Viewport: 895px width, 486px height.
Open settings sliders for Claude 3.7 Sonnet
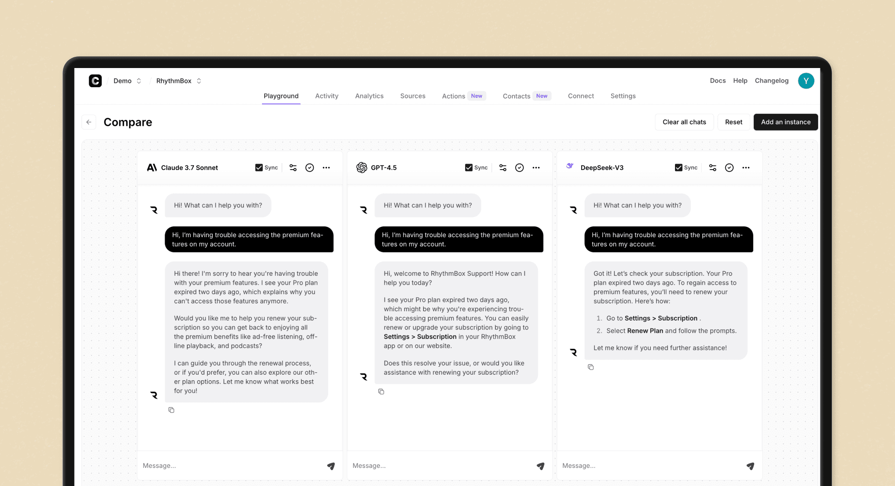[293, 168]
